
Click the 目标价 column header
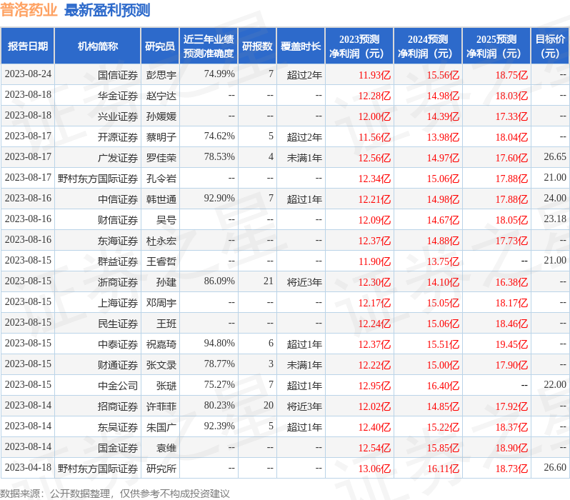[x=550, y=46]
